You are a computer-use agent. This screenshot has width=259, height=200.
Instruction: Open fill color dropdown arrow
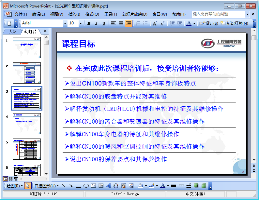pos(146,186)
